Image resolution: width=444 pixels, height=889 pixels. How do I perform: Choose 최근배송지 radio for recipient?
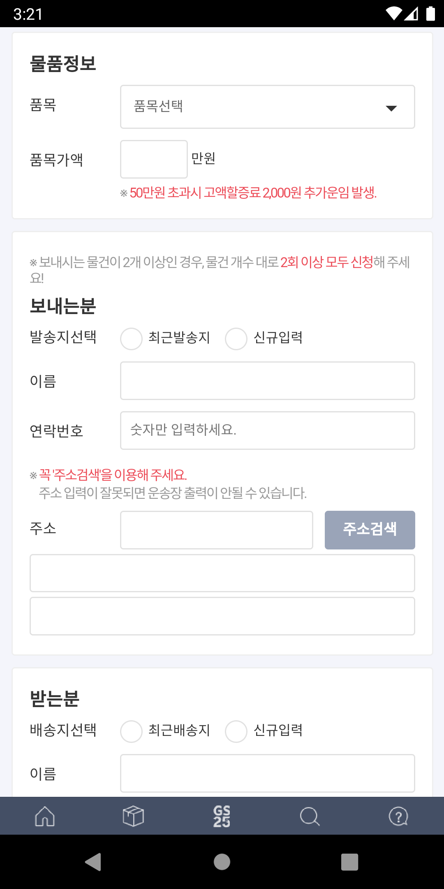coord(132,731)
